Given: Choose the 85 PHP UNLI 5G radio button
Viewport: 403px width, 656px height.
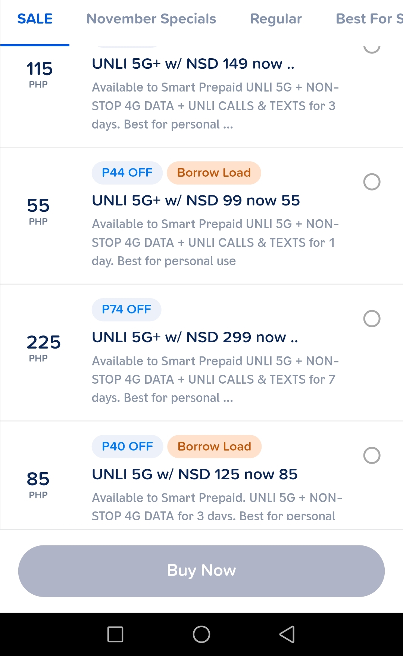Looking at the screenshot, I should (372, 455).
